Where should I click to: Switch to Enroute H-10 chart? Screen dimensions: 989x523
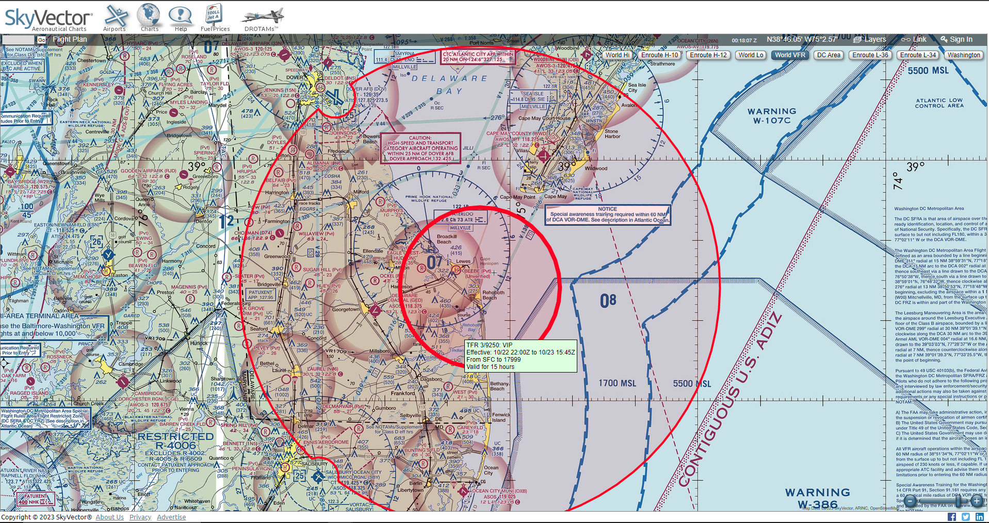click(x=660, y=55)
